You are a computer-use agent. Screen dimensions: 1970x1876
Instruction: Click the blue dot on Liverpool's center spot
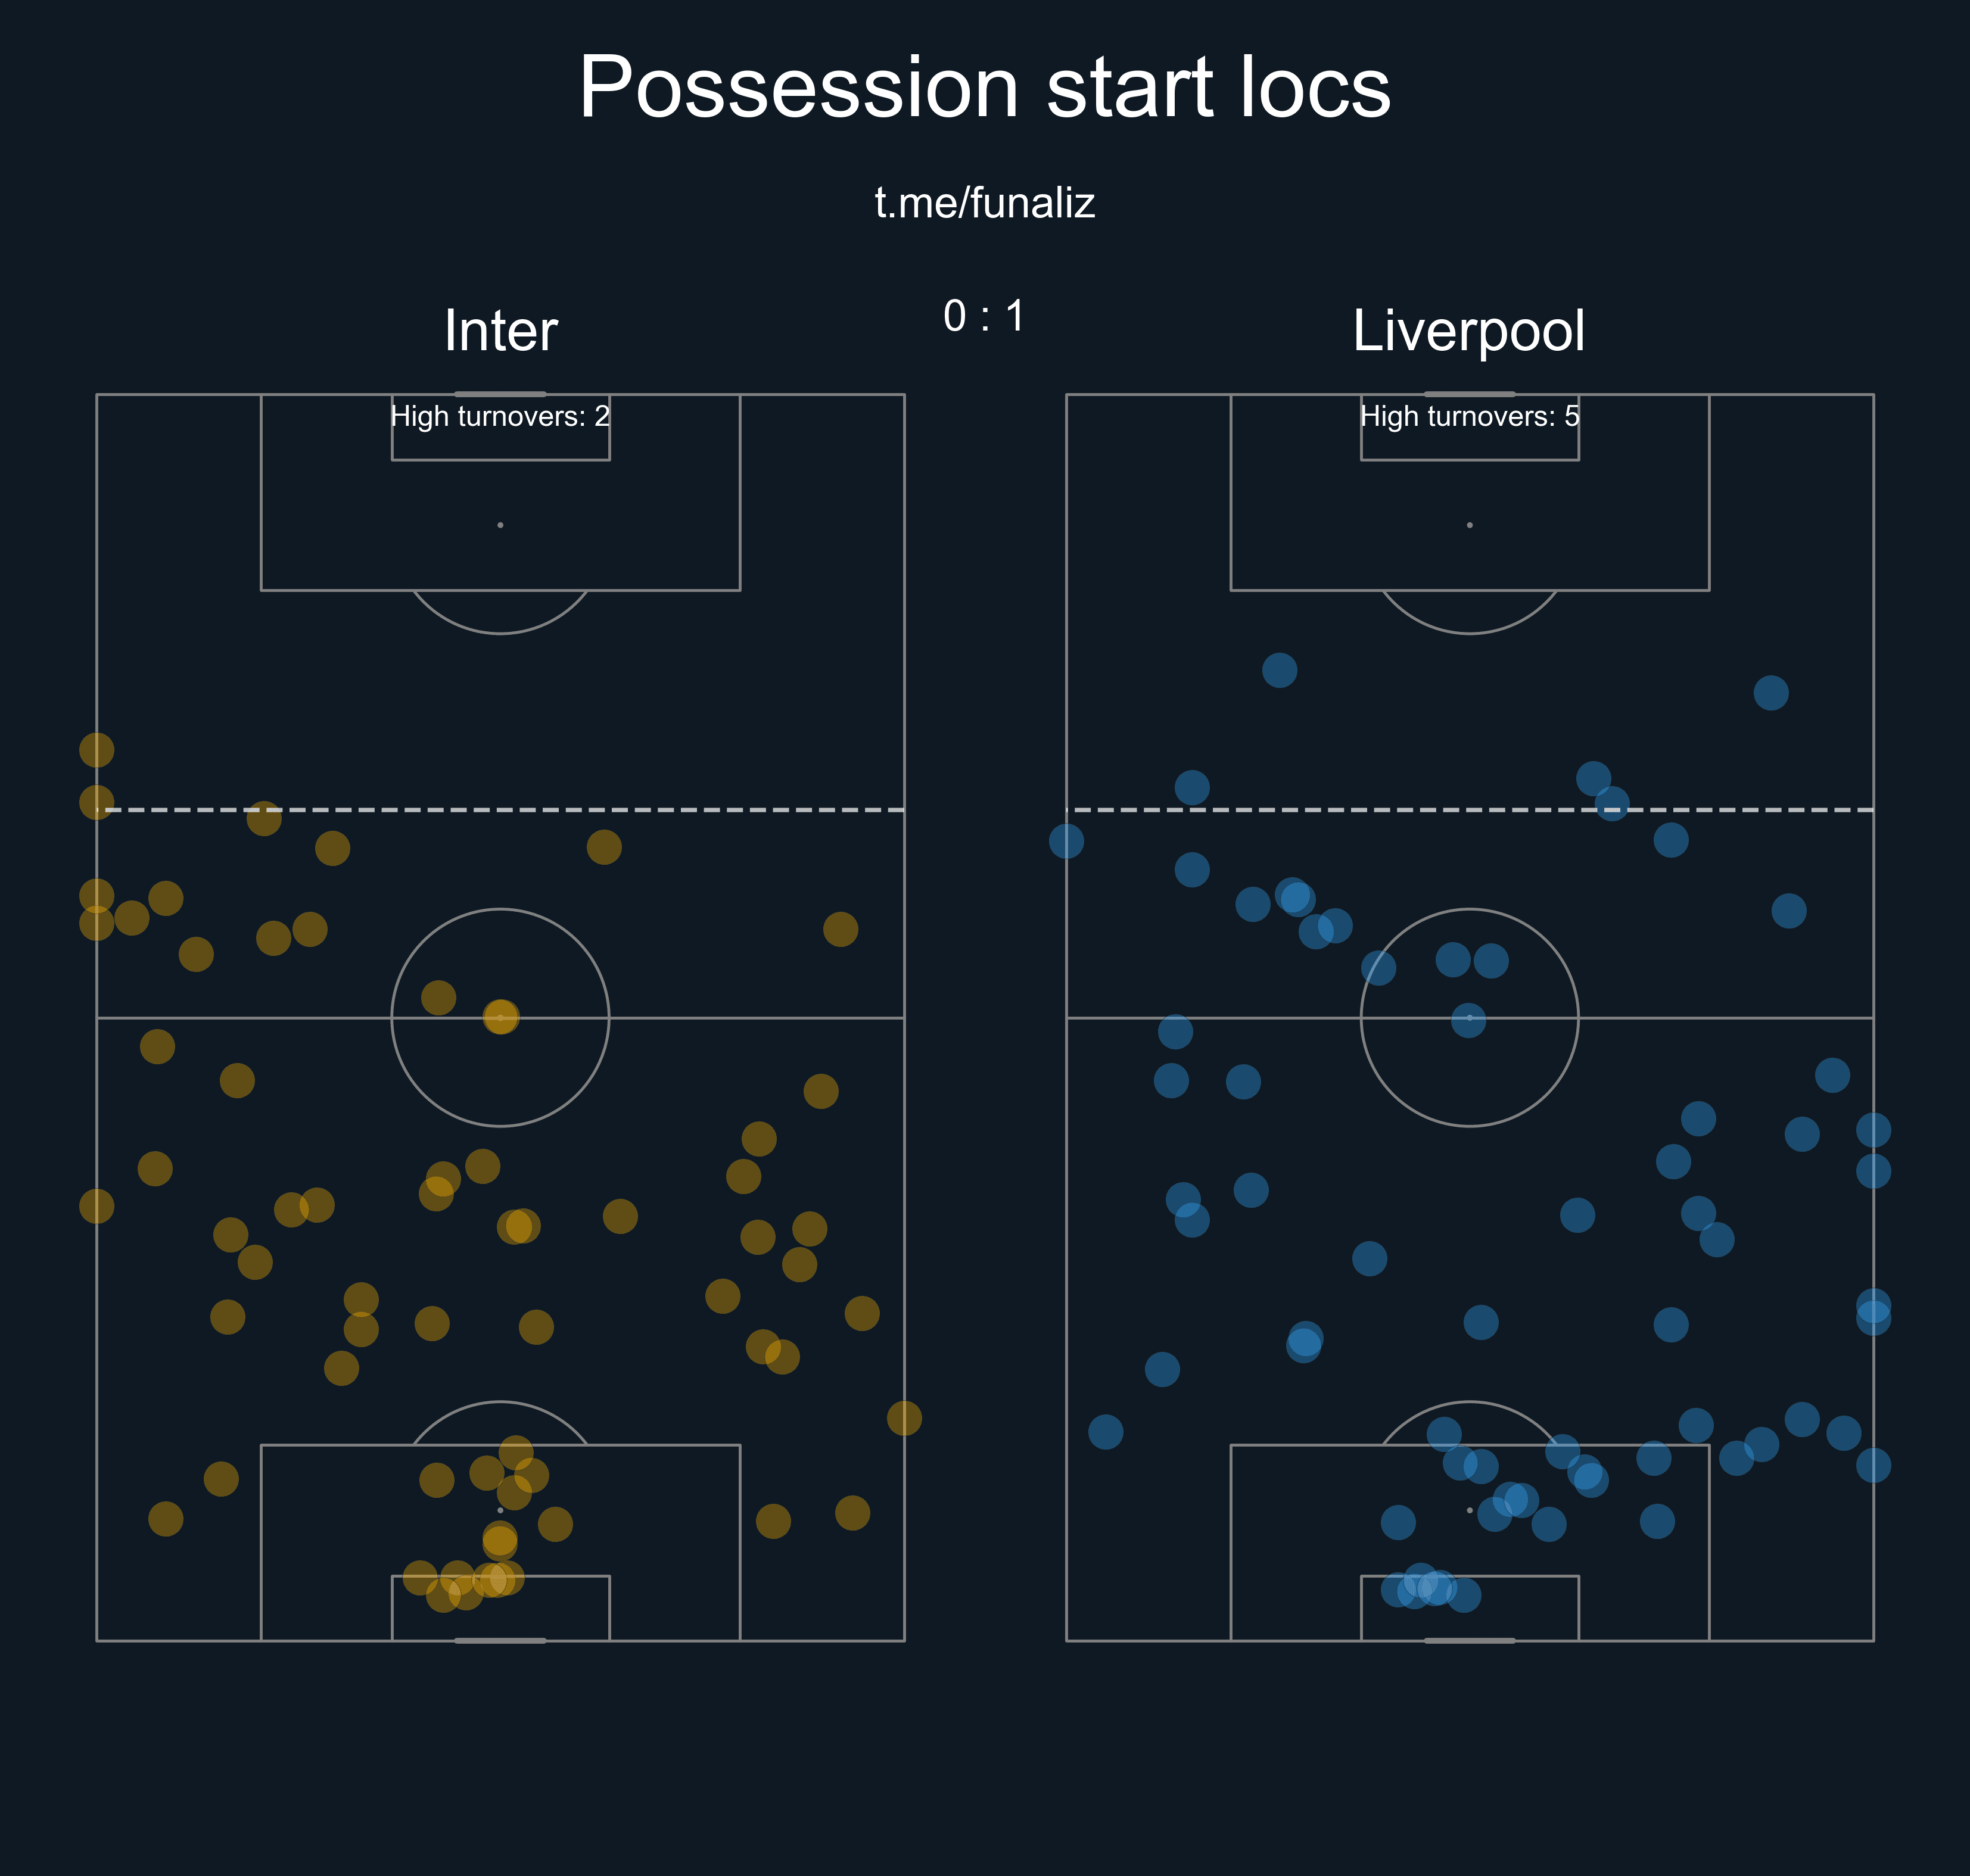(1468, 1020)
